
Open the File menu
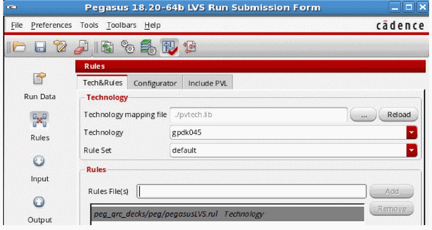(17, 25)
